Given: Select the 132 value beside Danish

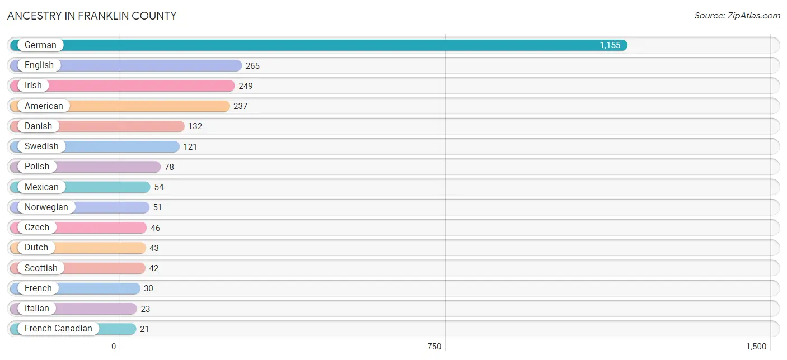Looking at the screenshot, I should point(195,126).
